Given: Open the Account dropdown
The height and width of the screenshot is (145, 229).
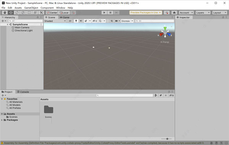Looking at the screenshot, I should (x=186, y=13).
